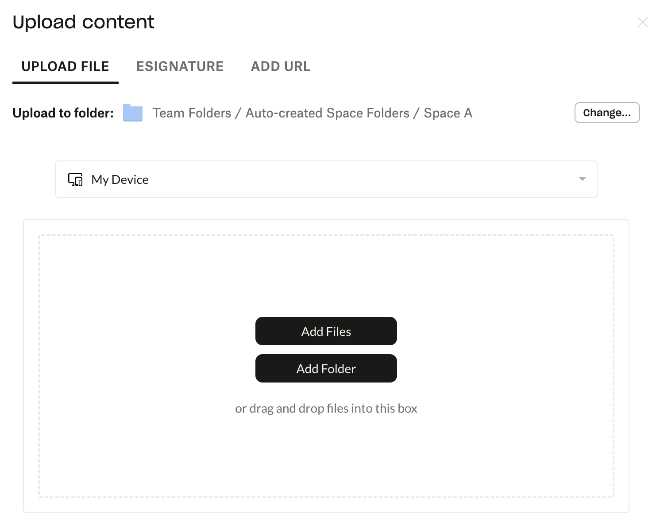Open the My Device source selector label
The width and height of the screenshot is (656, 531).
click(120, 180)
